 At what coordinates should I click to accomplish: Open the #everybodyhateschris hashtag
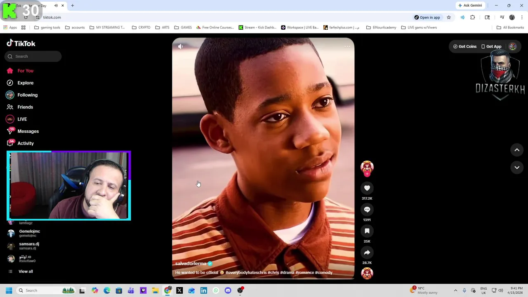pos(246,273)
